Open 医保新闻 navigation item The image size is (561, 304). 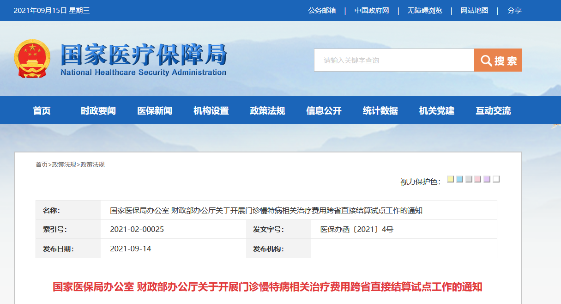click(155, 111)
